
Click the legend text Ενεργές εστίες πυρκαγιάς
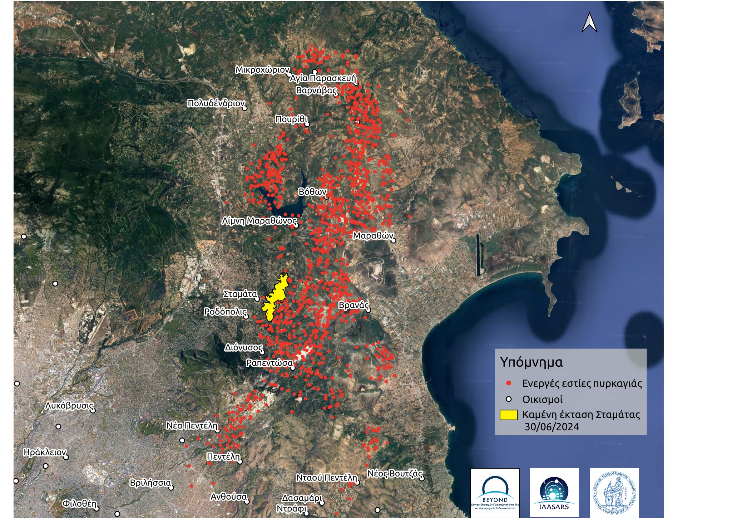(x=582, y=383)
